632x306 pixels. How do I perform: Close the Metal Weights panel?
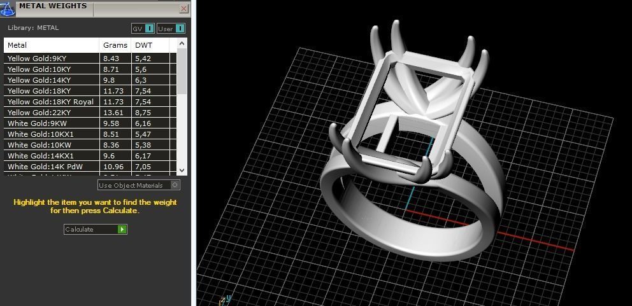click(183, 8)
